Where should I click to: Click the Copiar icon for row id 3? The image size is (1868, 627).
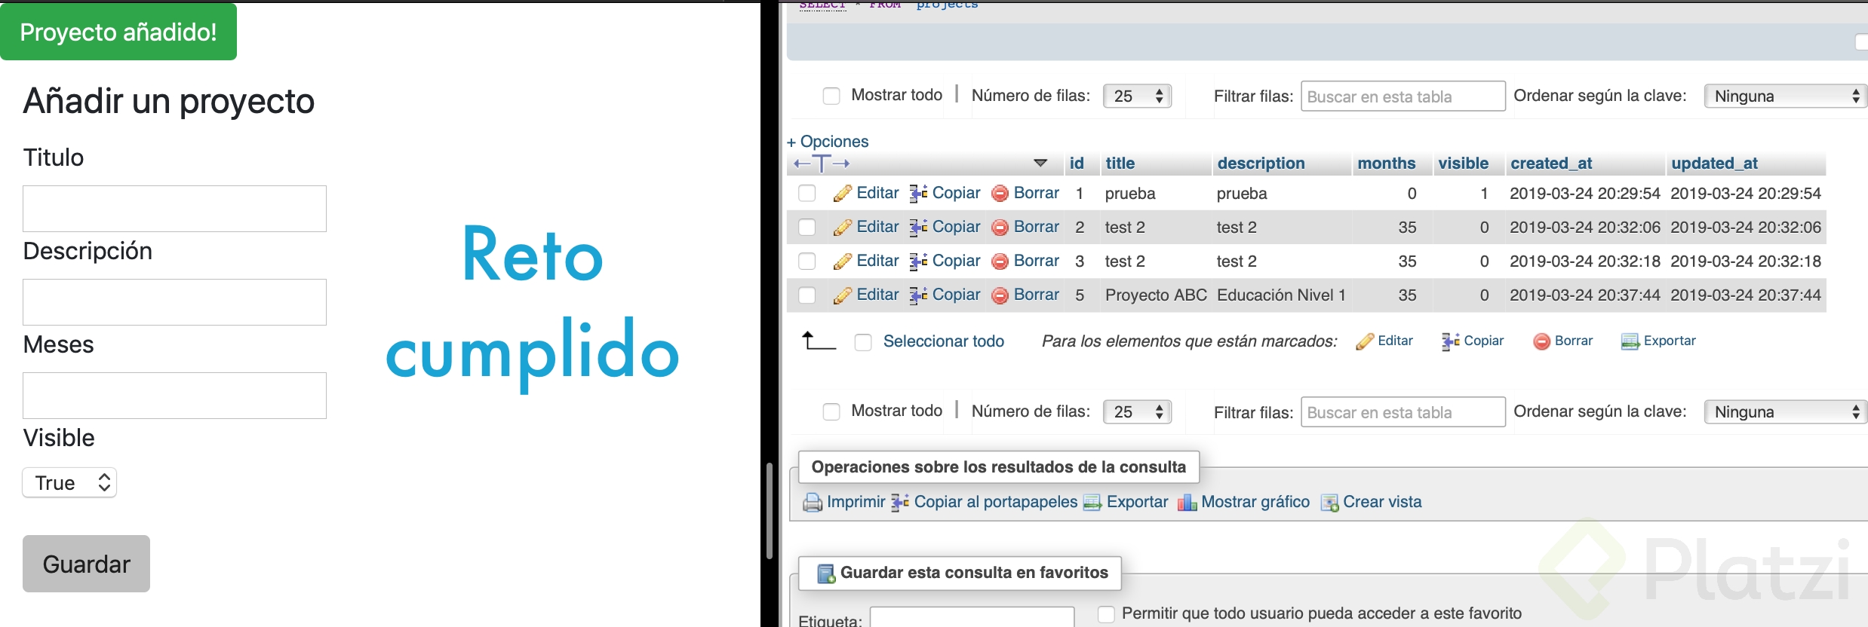pyautogui.click(x=918, y=262)
